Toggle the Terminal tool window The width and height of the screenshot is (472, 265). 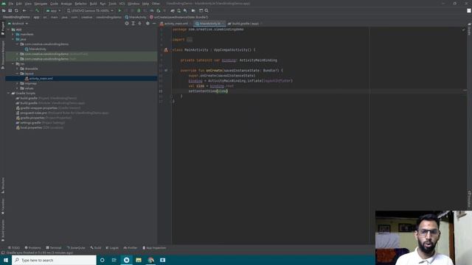click(x=54, y=248)
